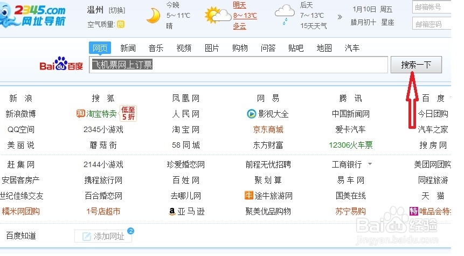
Task: Click the Amazon 'a' icon
Action: 172,211
